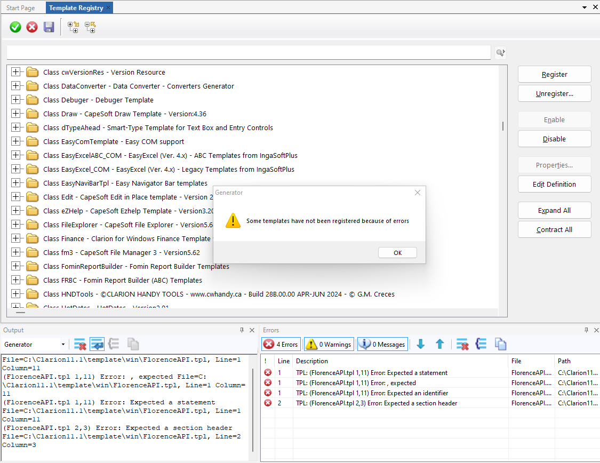This screenshot has width=600, height=463.
Task: Click the template search input field
Action: (x=248, y=52)
